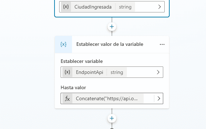Click the blue variable icon in the card header
The width and height of the screenshot is (206, 129).
pyautogui.click(x=63, y=44)
